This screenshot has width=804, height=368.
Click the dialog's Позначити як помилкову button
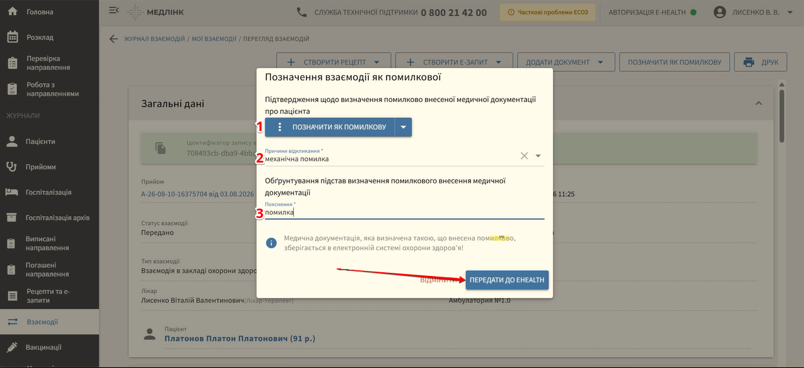[330, 127]
